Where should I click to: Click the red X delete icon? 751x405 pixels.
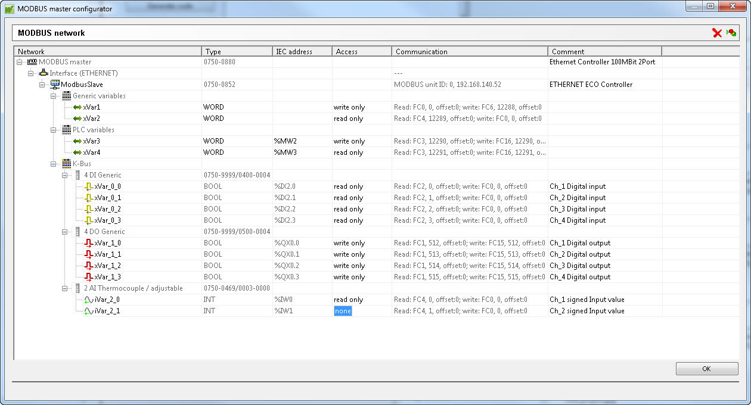tap(717, 33)
